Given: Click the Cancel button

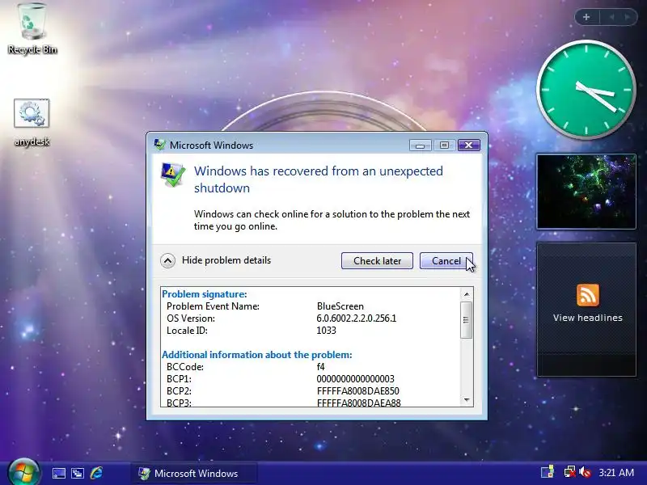Looking at the screenshot, I should [446, 260].
